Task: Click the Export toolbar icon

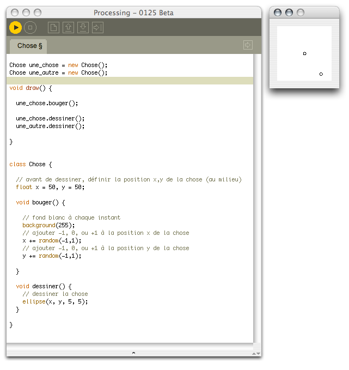Action: click(x=97, y=27)
